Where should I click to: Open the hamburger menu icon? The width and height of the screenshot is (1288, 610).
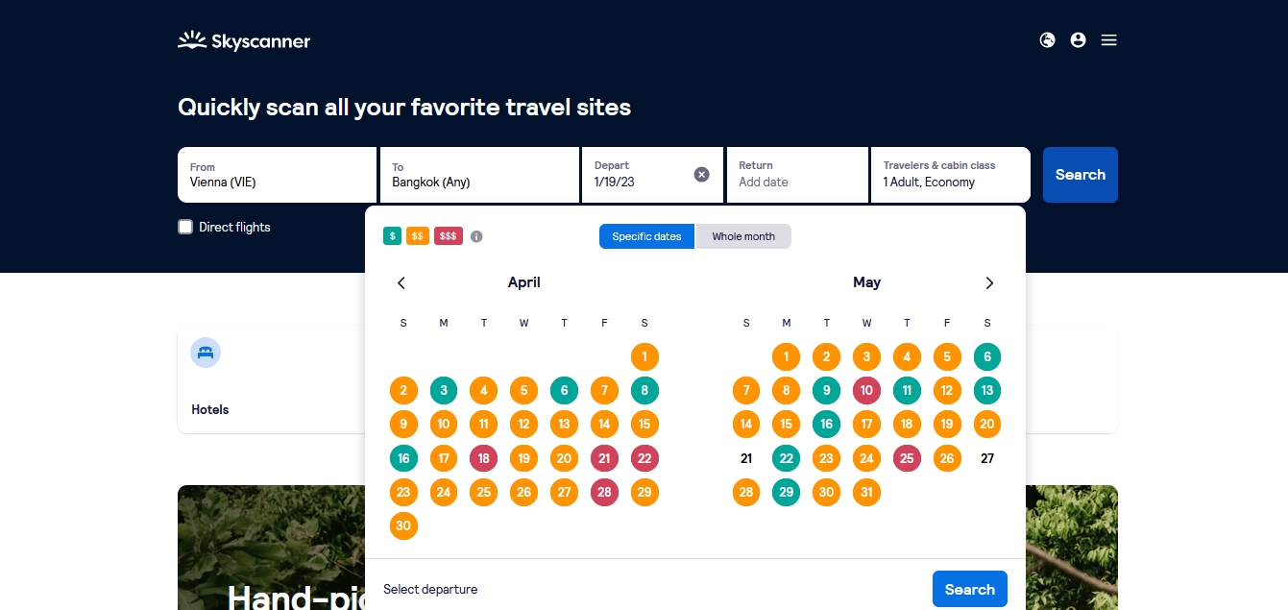pos(1109,40)
